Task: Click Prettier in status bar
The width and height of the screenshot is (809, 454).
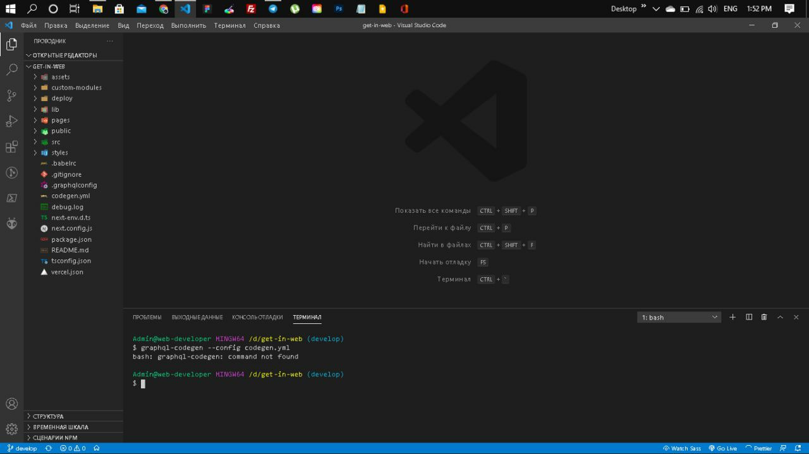Action: [758, 448]
